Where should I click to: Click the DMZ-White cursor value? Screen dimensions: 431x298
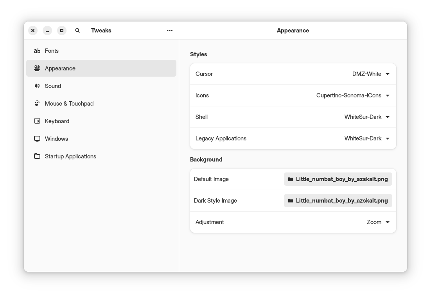(367, 74)
